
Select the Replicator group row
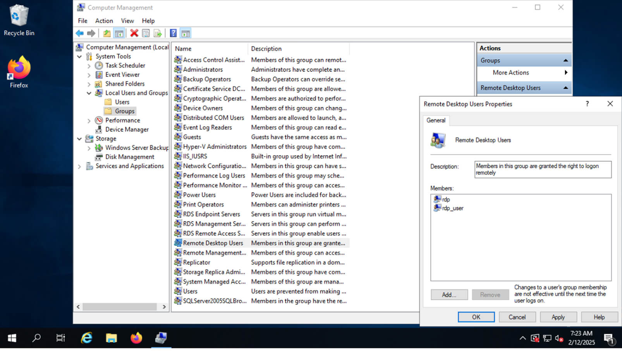(x=260, y=262)
